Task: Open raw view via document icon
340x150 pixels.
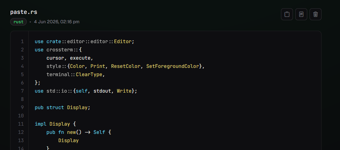Action: (301, 14)
